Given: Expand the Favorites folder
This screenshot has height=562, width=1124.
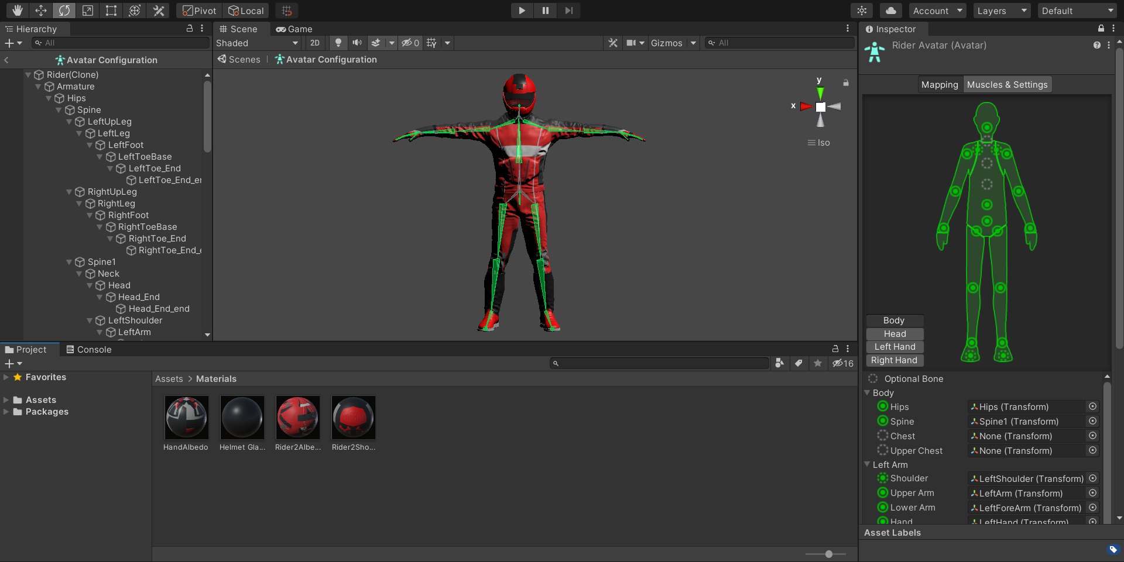Looking at the screenshot, I should pyautogui.click(x=6, y=377).
